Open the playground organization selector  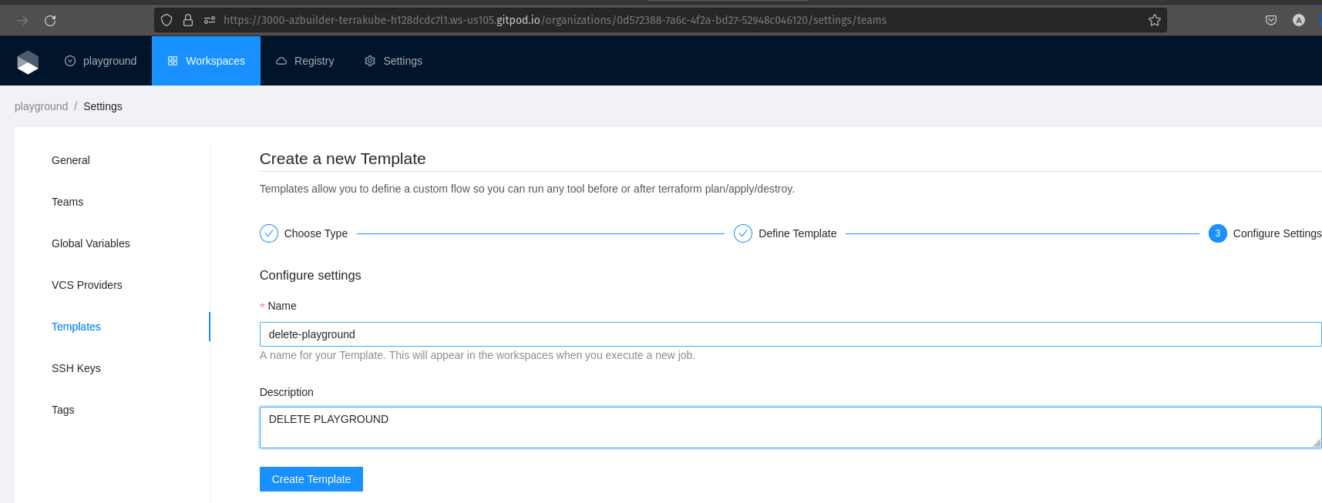pos(101,61)
